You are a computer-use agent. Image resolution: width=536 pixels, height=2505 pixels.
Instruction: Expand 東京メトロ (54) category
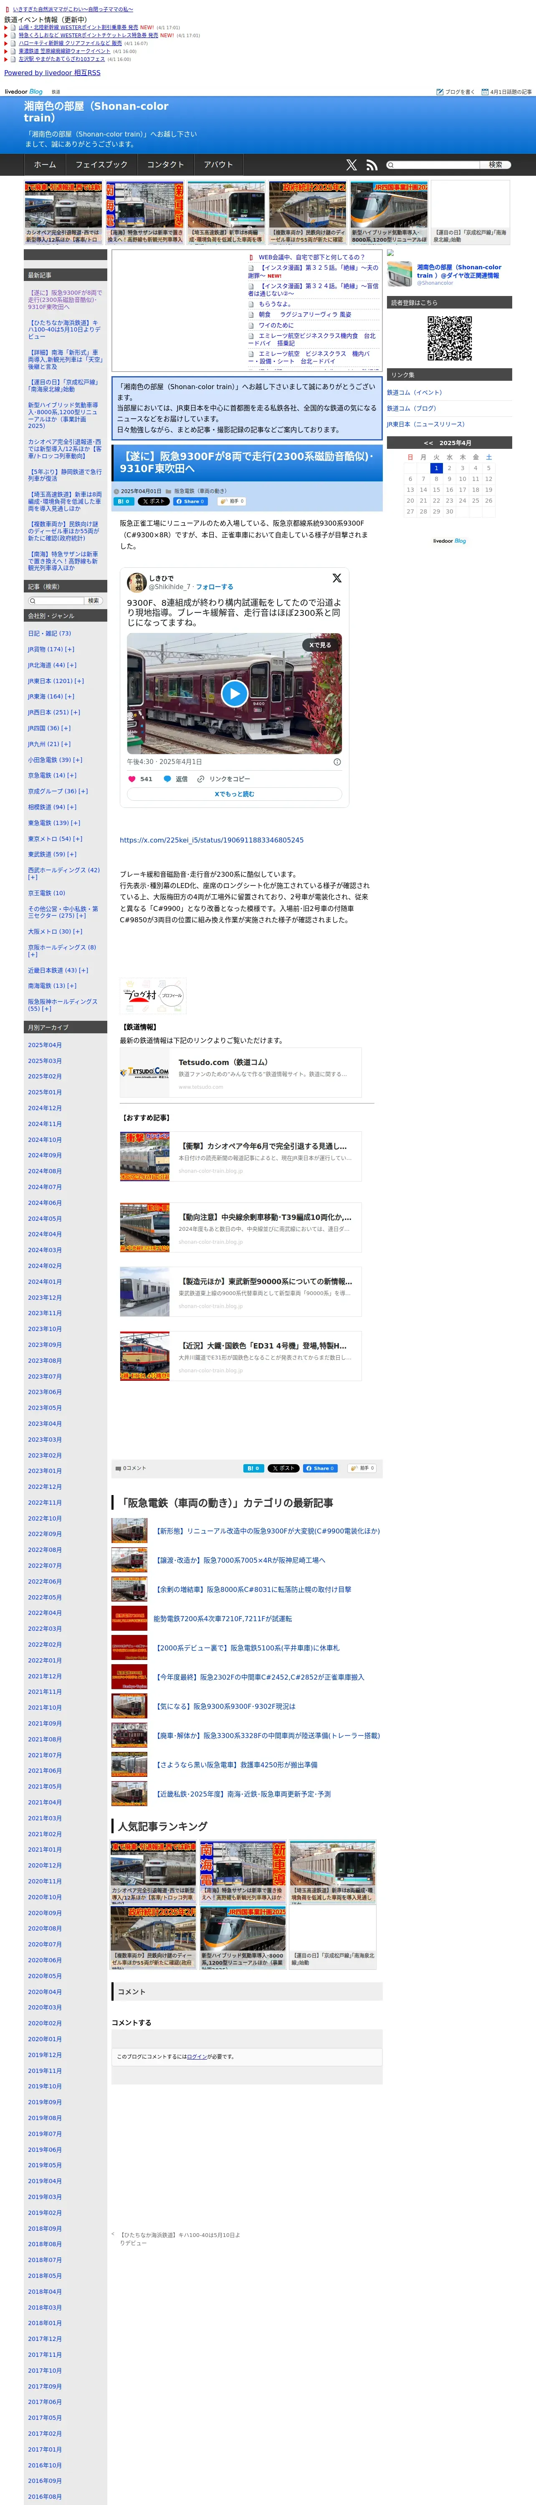click(77, 838)
